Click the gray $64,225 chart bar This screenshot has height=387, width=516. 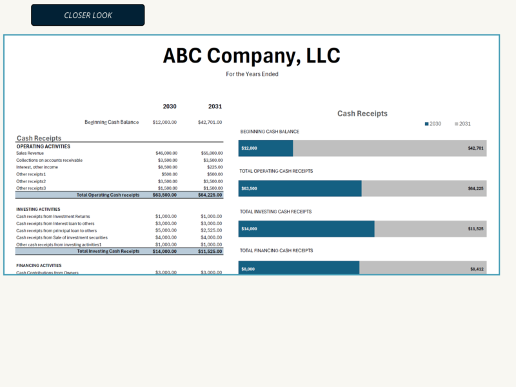click(x=424, y=188)
